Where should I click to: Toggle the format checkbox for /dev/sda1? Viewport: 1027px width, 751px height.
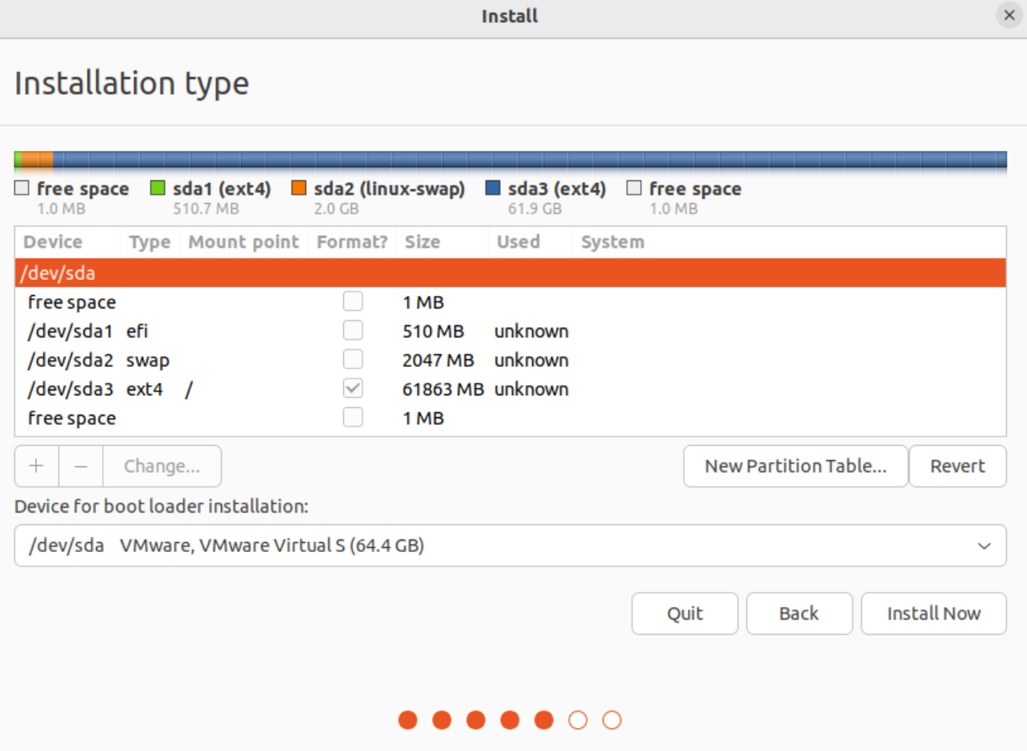(353, 331)
